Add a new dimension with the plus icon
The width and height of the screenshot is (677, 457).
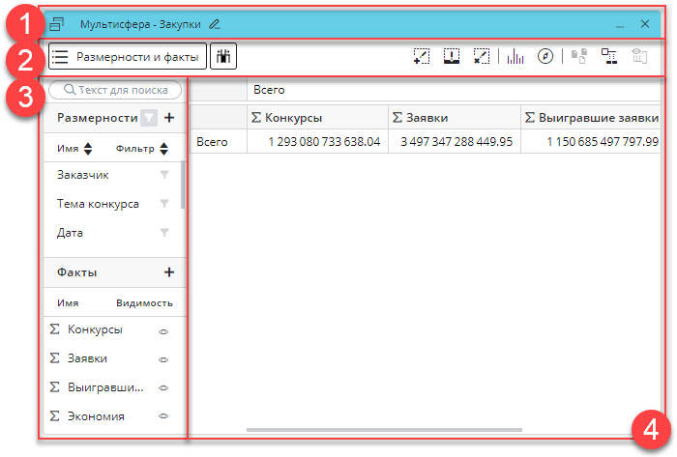click(x=169, y=118)
